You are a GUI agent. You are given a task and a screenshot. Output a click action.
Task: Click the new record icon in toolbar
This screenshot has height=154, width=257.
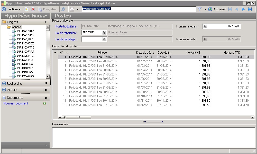(26, 9)
